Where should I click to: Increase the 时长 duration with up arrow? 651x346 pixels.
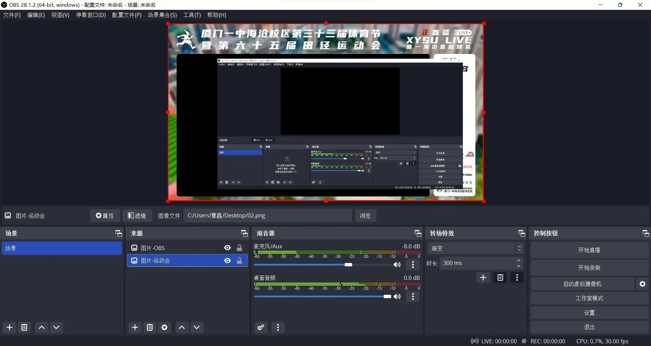(518, 261)
